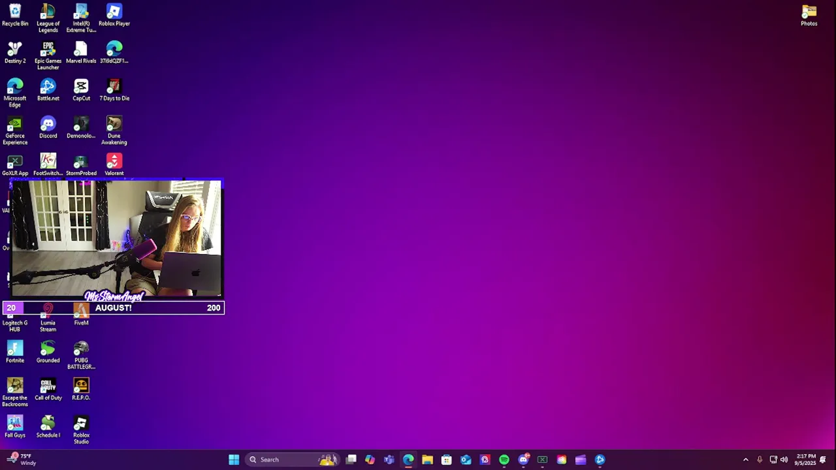Click the webcam overlay video

click(x=117, y=239)
